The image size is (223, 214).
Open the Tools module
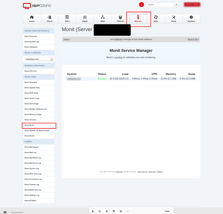(x=173, y=19)
